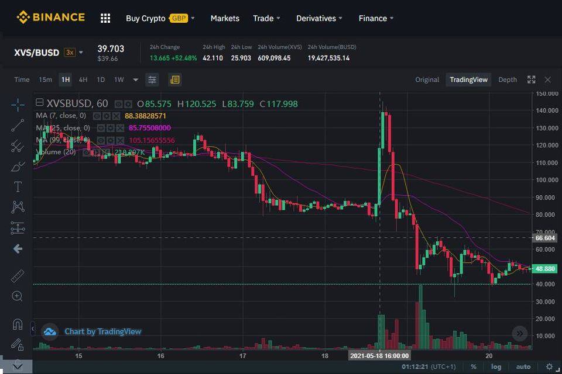Open the Markets menu

tap(225, 18)
